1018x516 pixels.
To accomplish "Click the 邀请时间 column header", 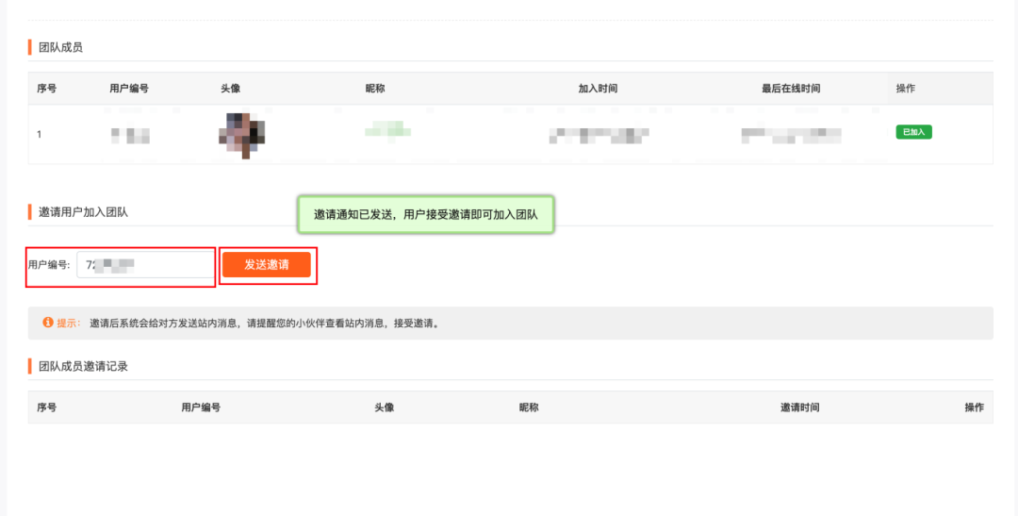I will [799, 408].
